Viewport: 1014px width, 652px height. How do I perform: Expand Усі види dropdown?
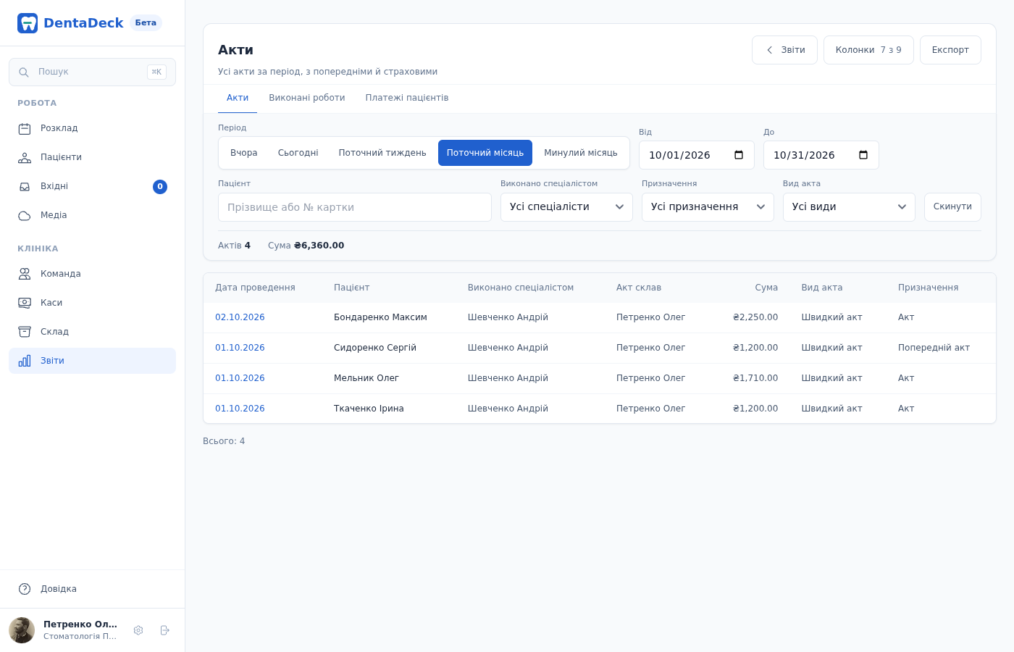tap(849, 207)
